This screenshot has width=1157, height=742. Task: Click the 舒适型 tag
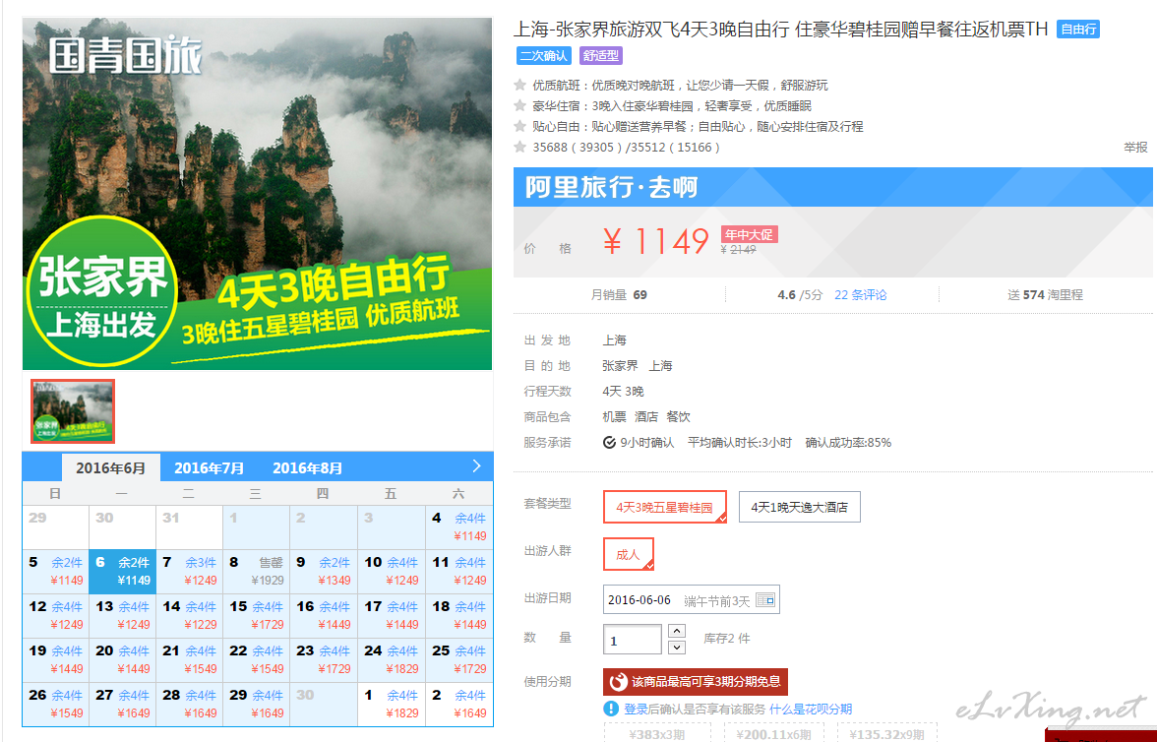tap(600, 55)
